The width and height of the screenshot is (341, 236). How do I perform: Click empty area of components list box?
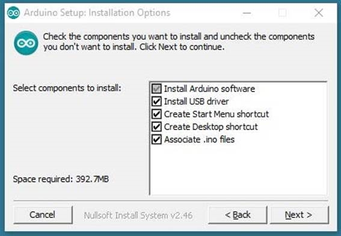pos(238,170)
